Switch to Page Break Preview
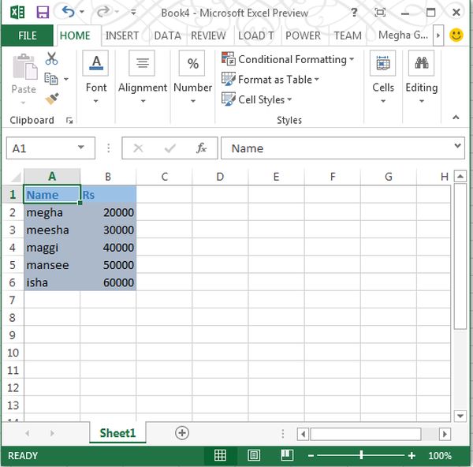Viewport: 473px width, 467px height. click(287, 455)
